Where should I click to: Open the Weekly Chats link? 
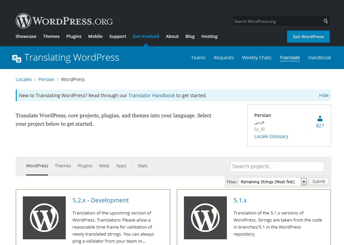click(x=257, y=58)
